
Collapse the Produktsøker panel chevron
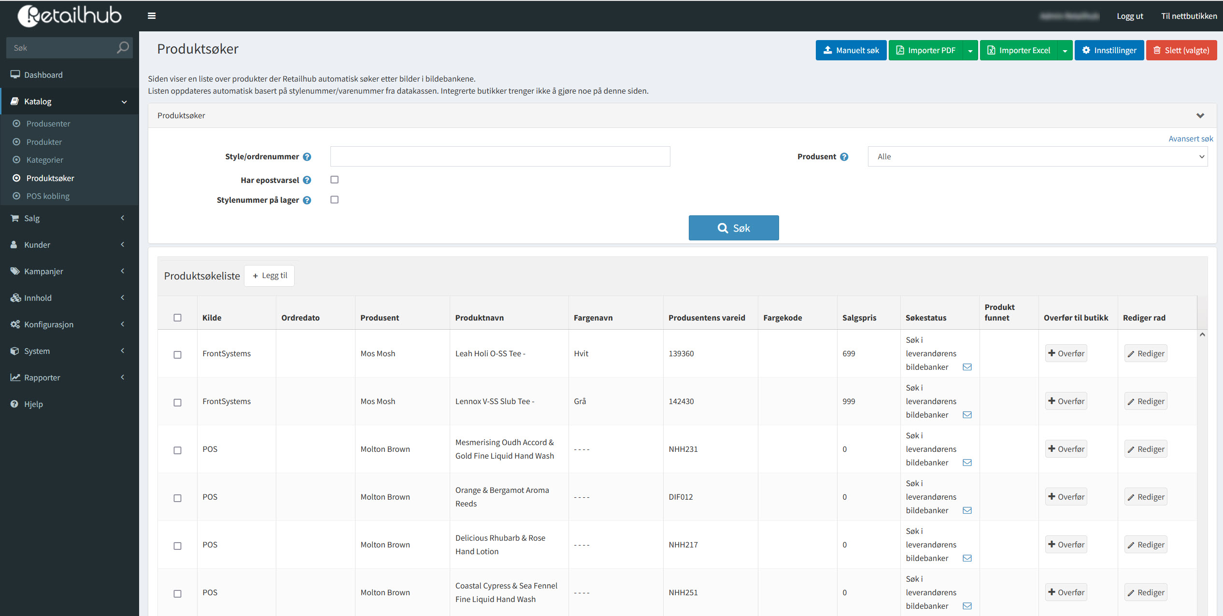click(1200, 115)
